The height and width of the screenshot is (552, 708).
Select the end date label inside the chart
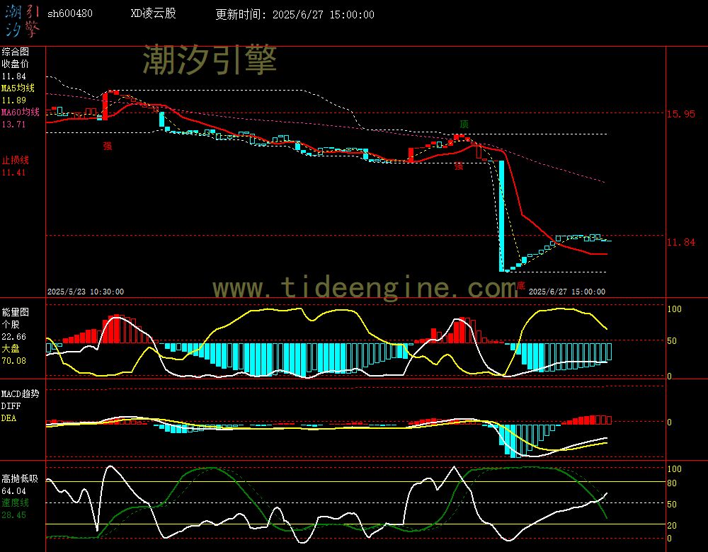point(567,292)
